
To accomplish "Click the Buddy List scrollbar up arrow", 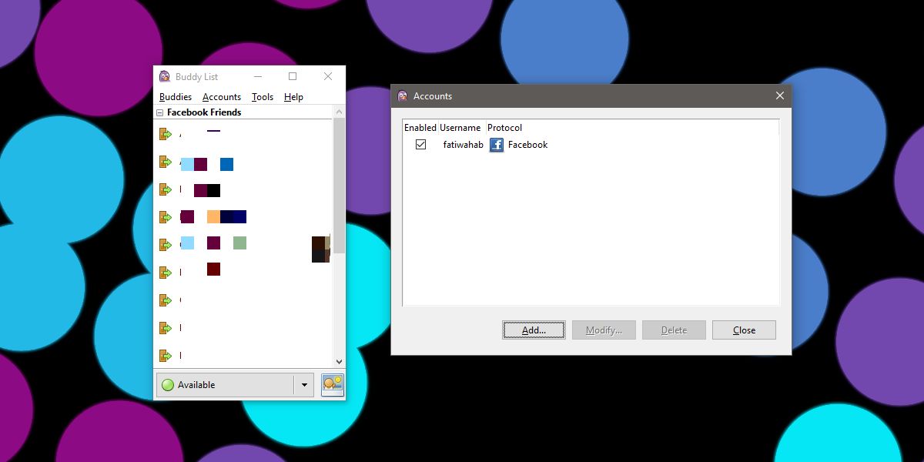I will (x=339, y=112).
